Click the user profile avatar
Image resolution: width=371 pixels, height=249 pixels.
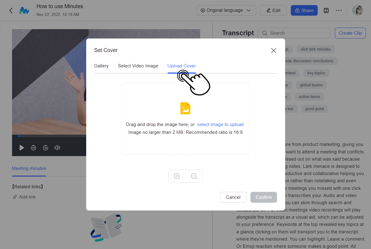coord(358,11)
